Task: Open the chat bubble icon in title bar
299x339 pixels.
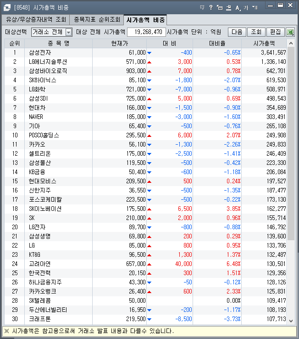Action: point(202,7)
